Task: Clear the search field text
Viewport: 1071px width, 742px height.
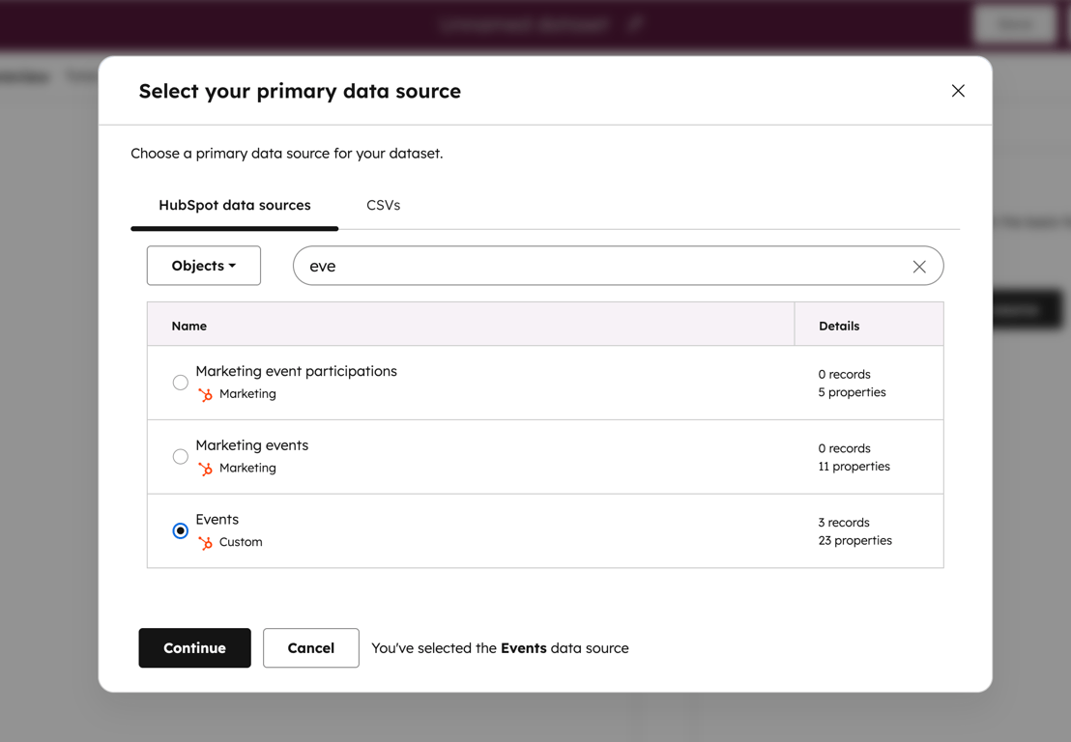Action: (919, 267)
